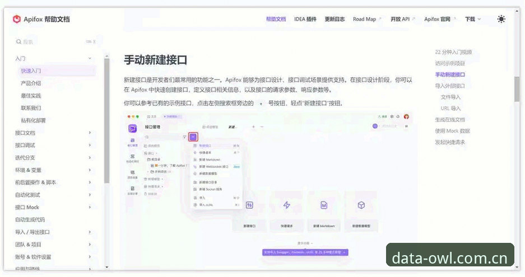Open the IDEA 插件 nav item
The width and height of the screenshot is (525, 277).
305,19
